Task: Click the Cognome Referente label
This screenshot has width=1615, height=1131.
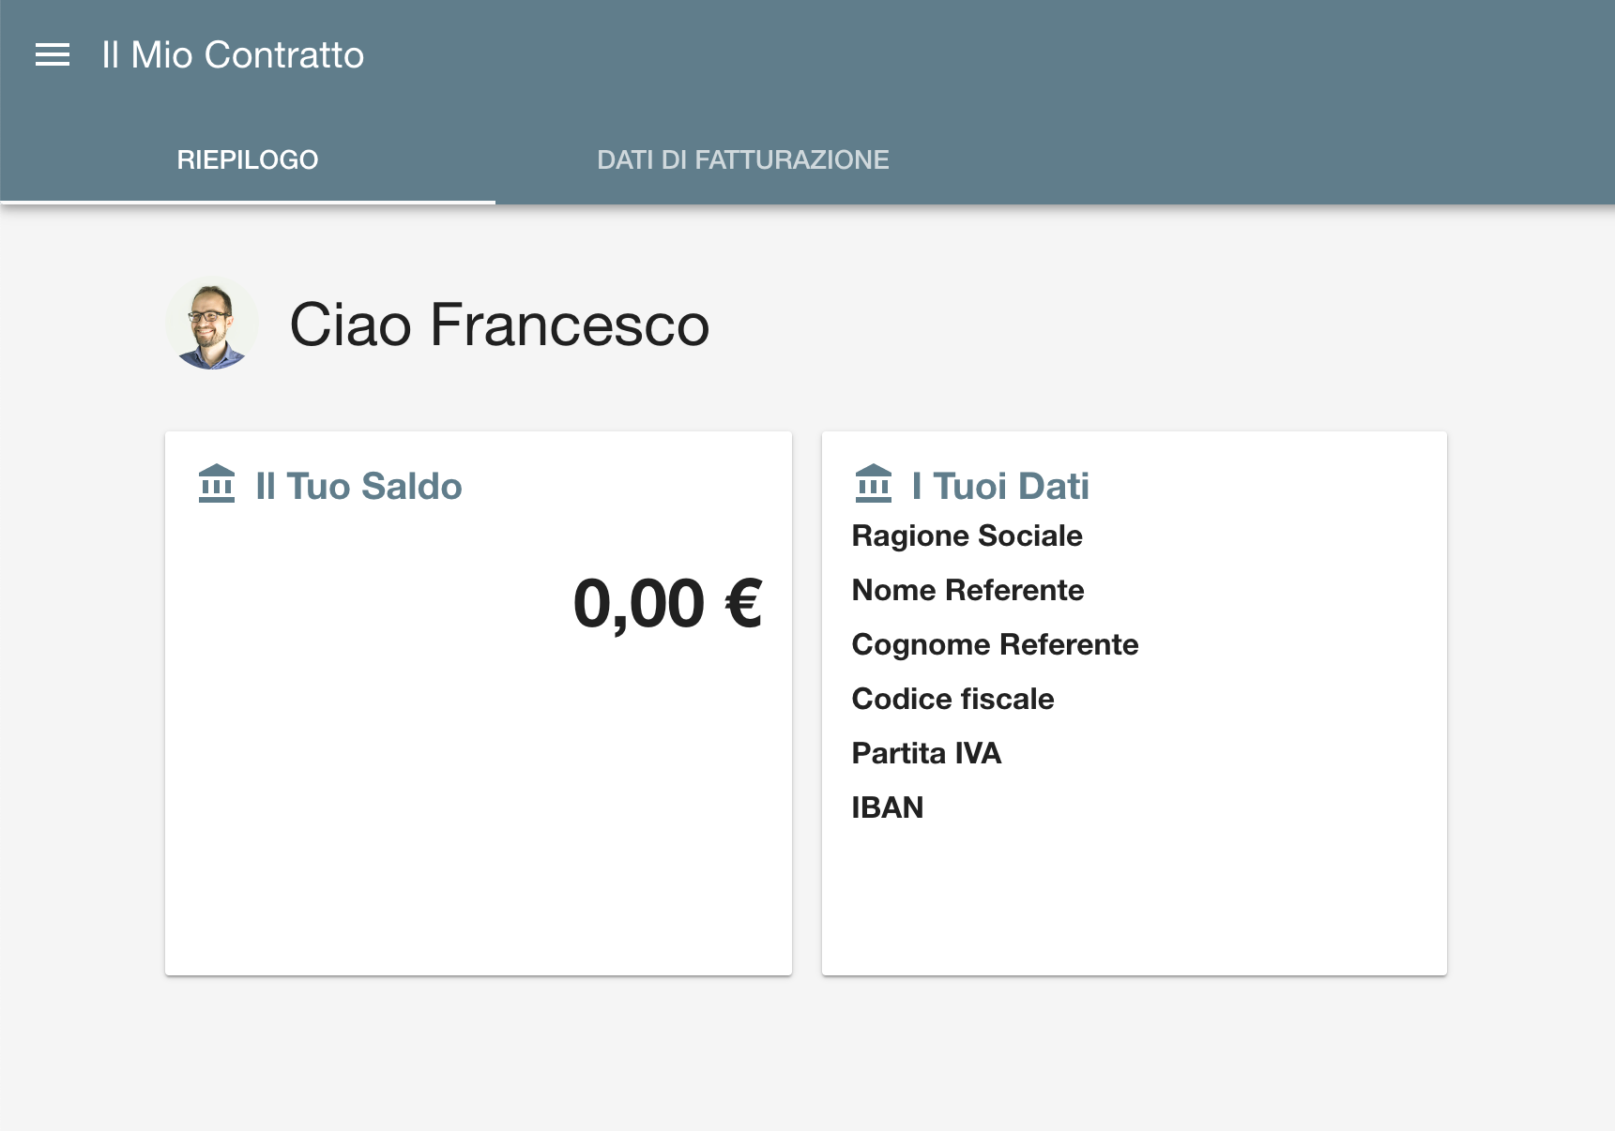Action: (x=995, y=644)
